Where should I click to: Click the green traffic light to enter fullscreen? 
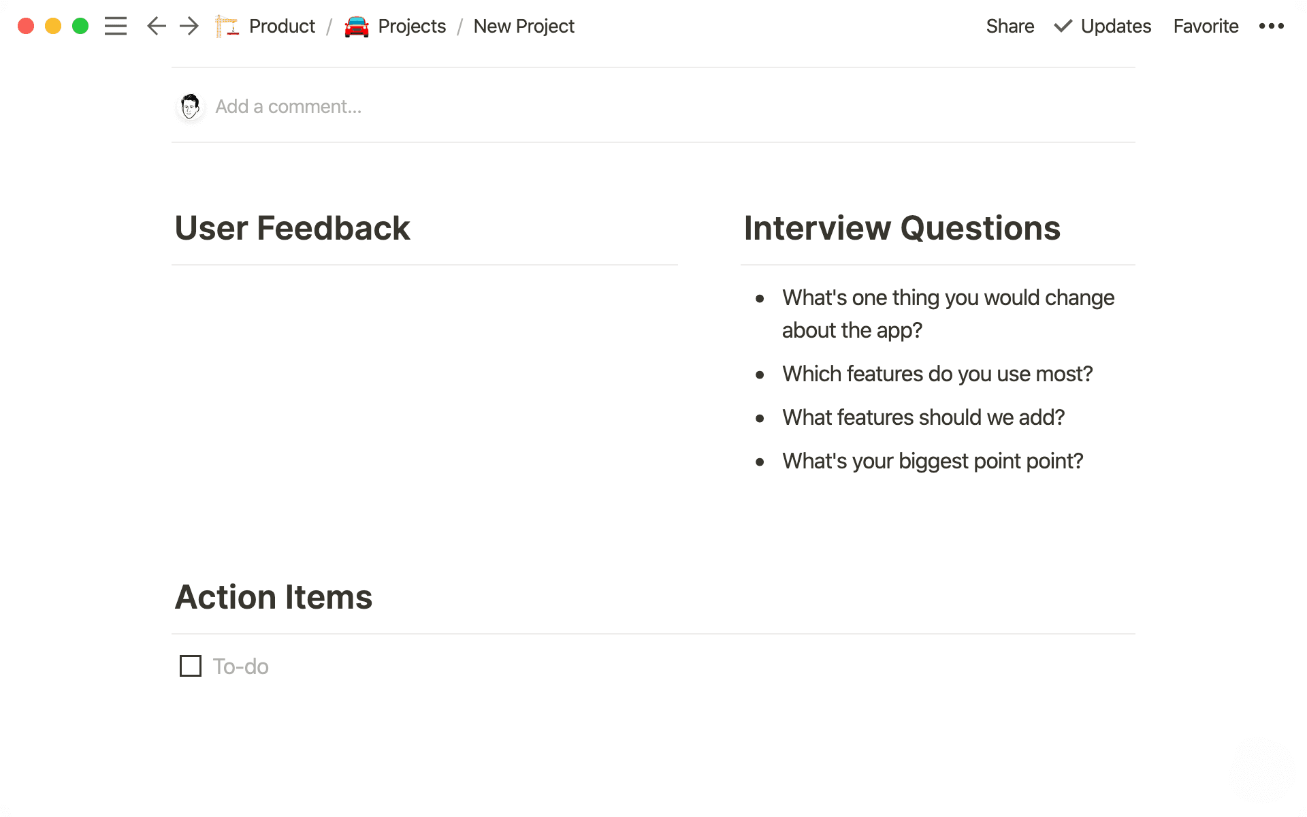pyautogui.click(x=80, y=25)
